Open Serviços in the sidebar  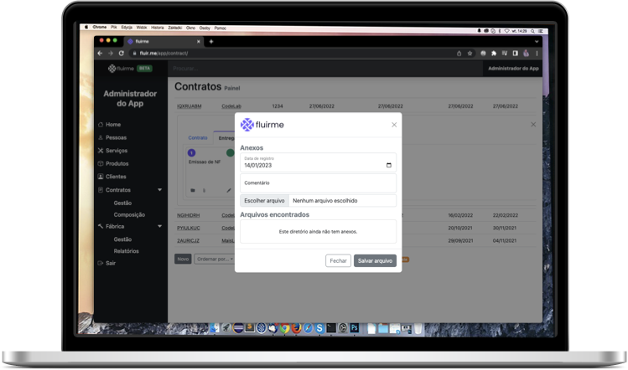click(117, 151)
